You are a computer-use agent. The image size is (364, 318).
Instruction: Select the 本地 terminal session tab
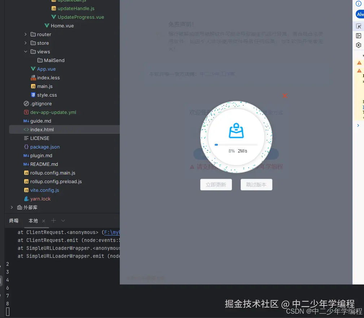coord(33,221)
